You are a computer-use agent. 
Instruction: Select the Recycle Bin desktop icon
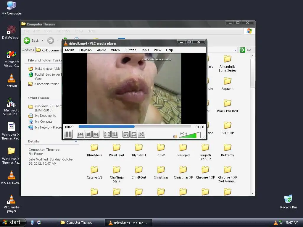pos(289,202)
